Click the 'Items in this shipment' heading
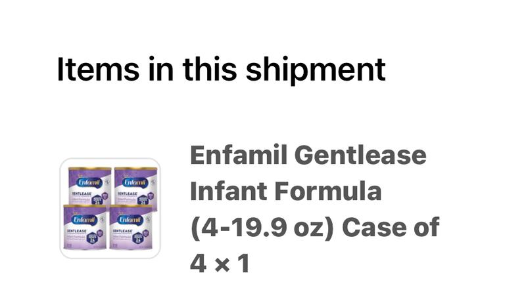Screen dimensions: 526x290 (221, 70)
